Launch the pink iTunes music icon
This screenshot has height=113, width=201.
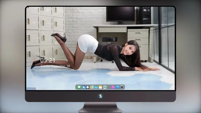click(x=113, y=87)
